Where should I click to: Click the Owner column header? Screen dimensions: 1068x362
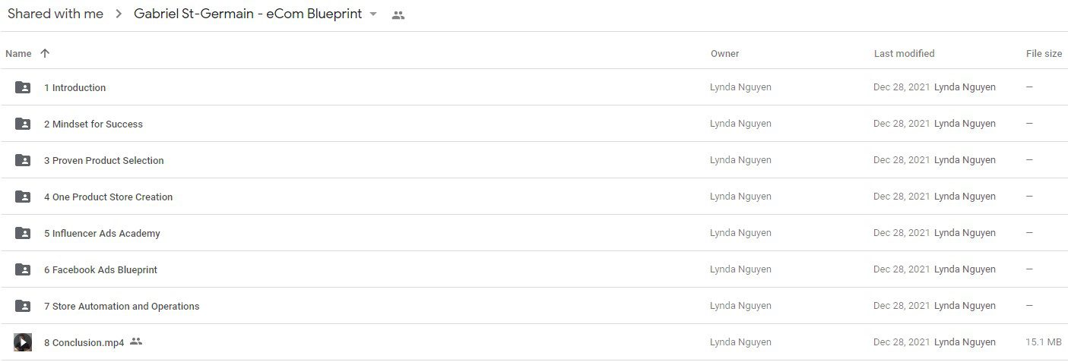coord(724,53)
